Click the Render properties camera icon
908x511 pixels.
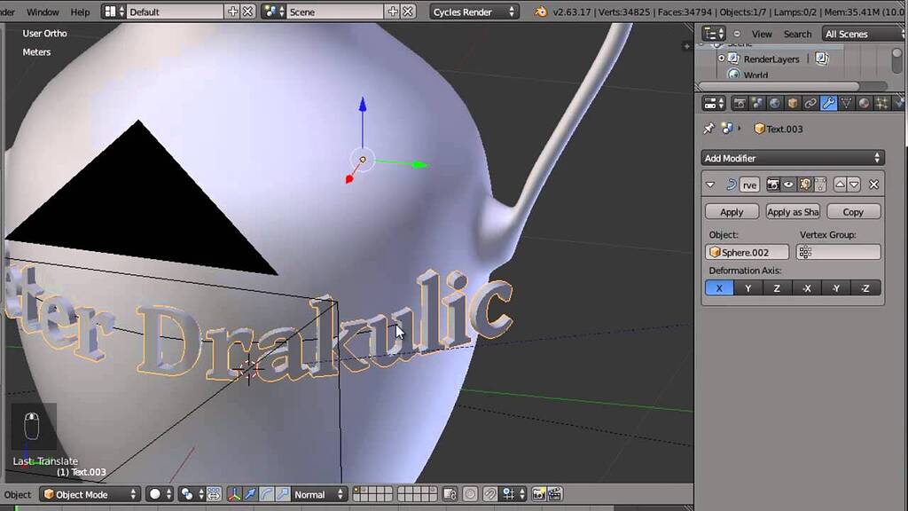point(741,104)
